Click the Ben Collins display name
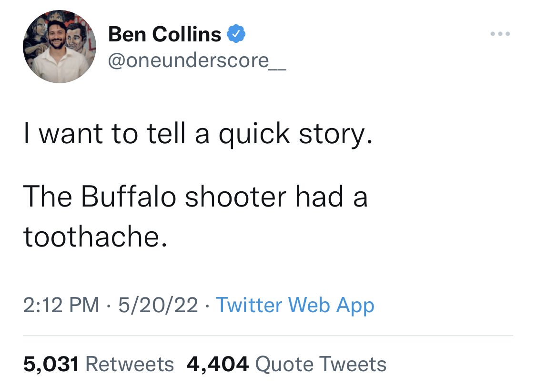Screen dimensions: 536x385 [x=165, y=34]
